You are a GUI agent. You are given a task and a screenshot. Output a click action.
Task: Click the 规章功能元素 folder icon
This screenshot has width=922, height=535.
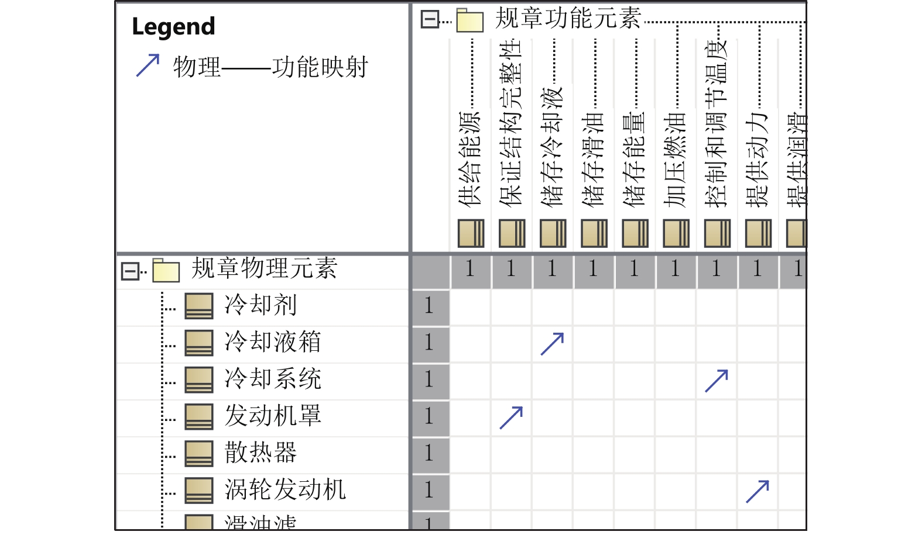point(469,20)
